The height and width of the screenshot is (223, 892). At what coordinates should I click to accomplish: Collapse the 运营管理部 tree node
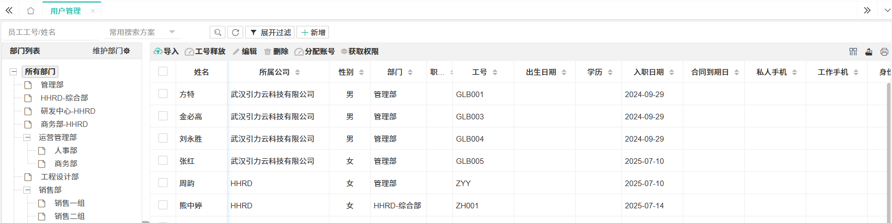point(27,138)
